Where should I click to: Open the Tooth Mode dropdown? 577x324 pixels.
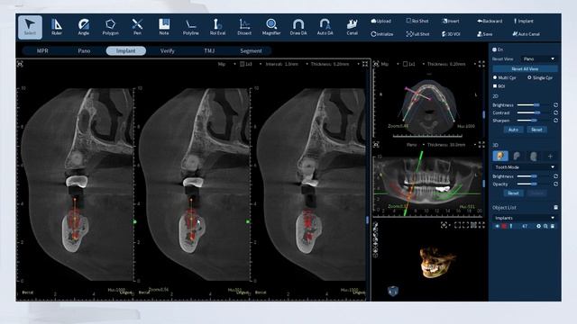(525, 167)
